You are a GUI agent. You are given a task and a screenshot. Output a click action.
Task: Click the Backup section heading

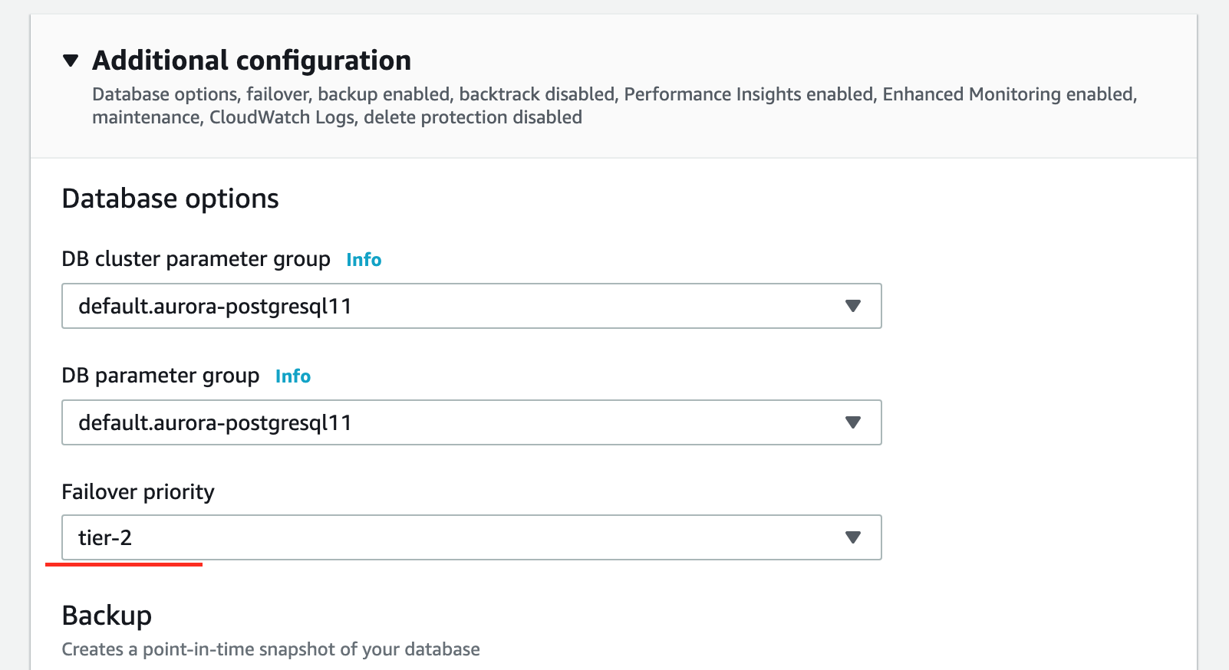coord(107,616)
